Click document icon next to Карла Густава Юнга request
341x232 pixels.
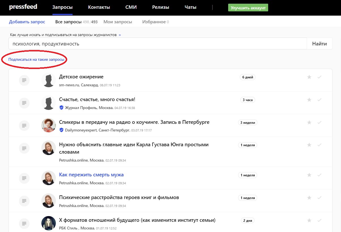point(24,148)
